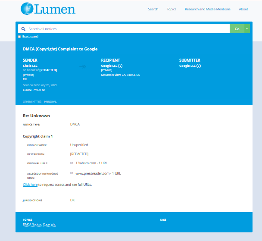The image size is (262, 241).
Task: Open Research and Media Mentions
Action: point(208,9)
